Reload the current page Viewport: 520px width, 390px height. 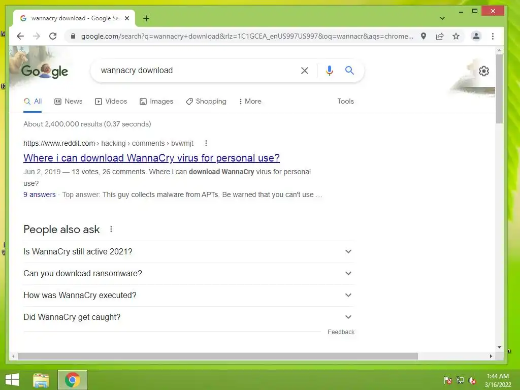[53, 36]
